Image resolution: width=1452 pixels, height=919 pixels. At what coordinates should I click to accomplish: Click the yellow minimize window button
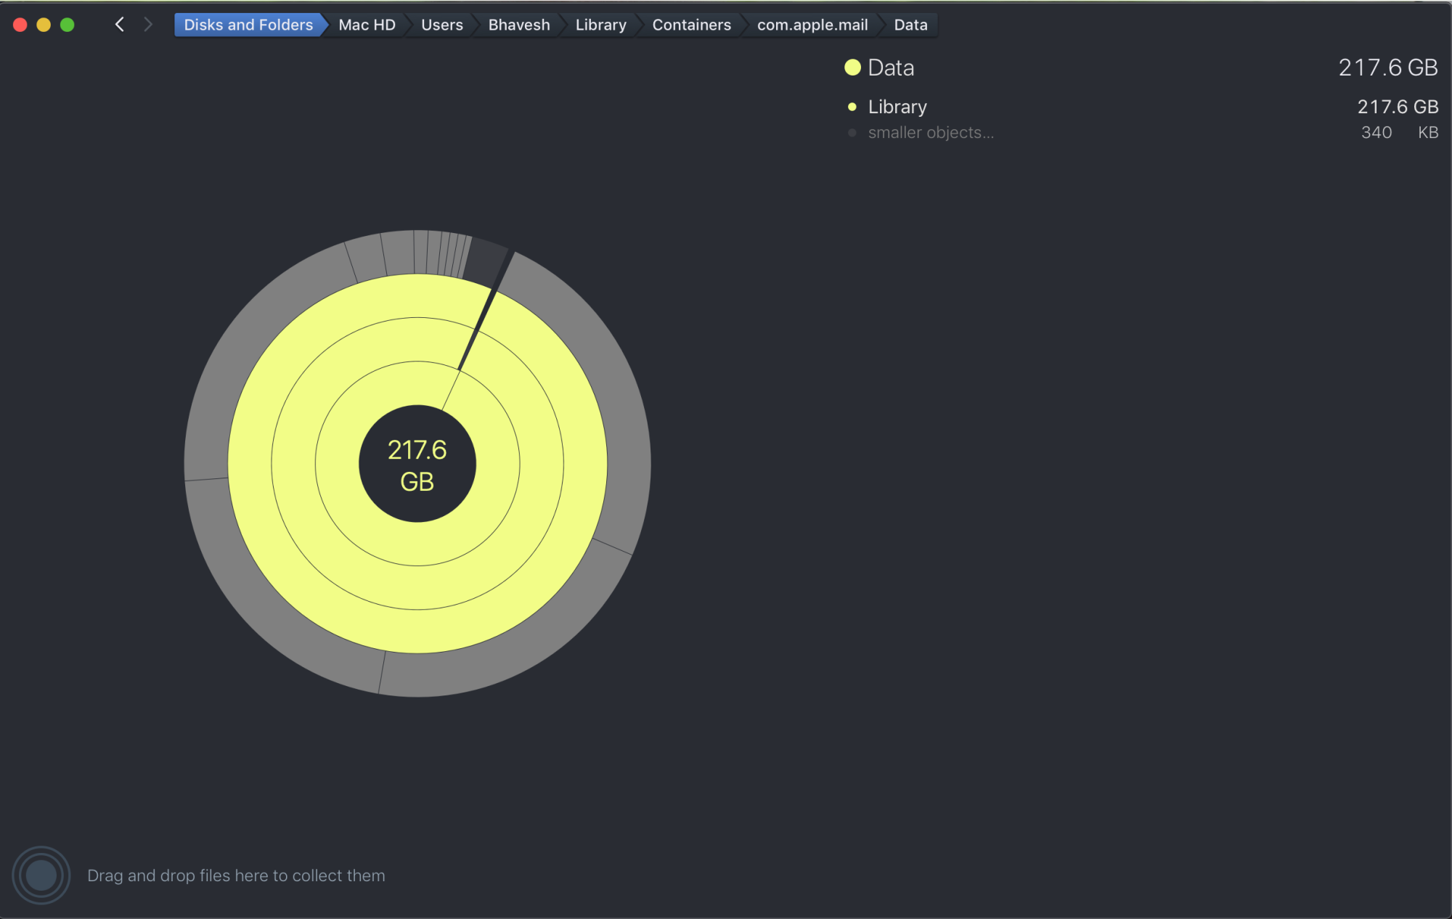point(44,25)
